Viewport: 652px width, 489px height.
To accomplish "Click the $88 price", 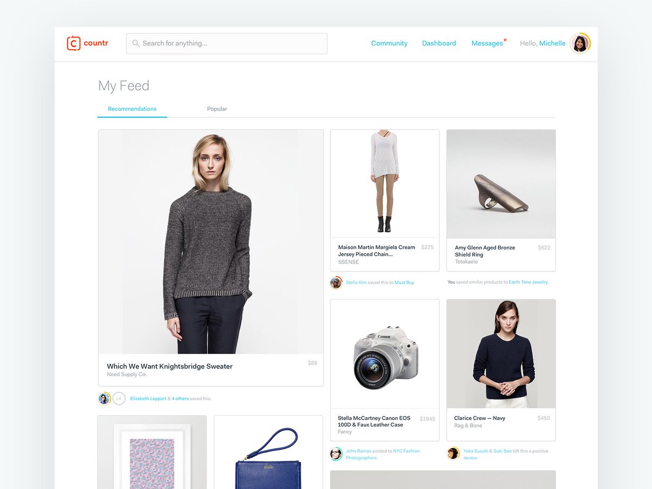I will click(x=312, y=363).
